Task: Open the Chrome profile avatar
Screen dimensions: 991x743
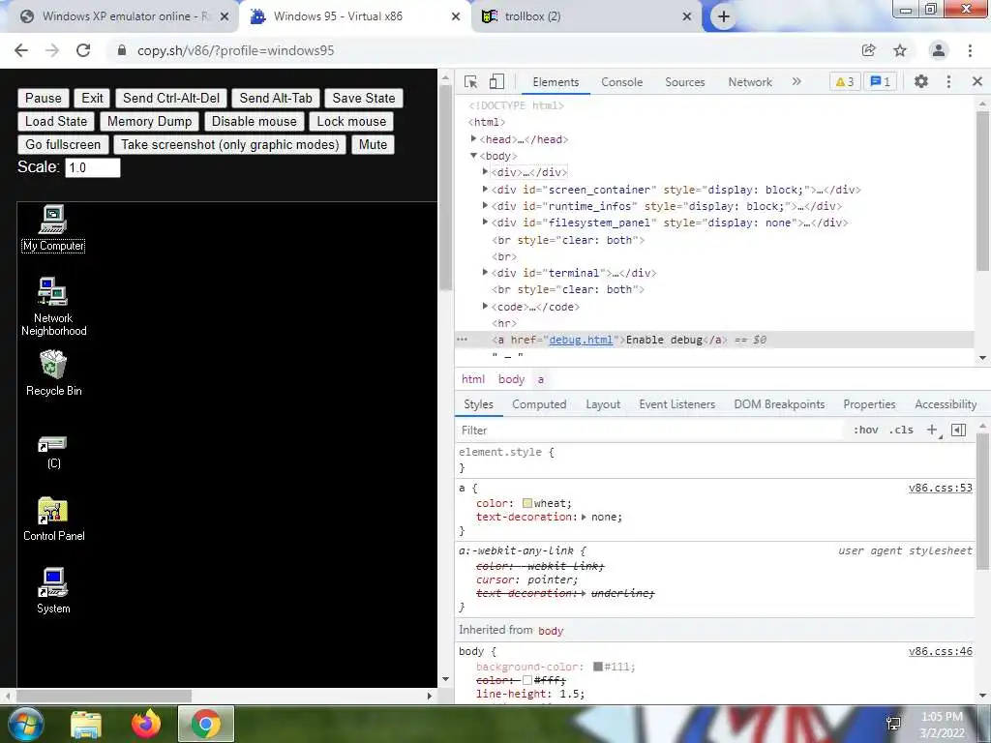Action: point(939,50)
